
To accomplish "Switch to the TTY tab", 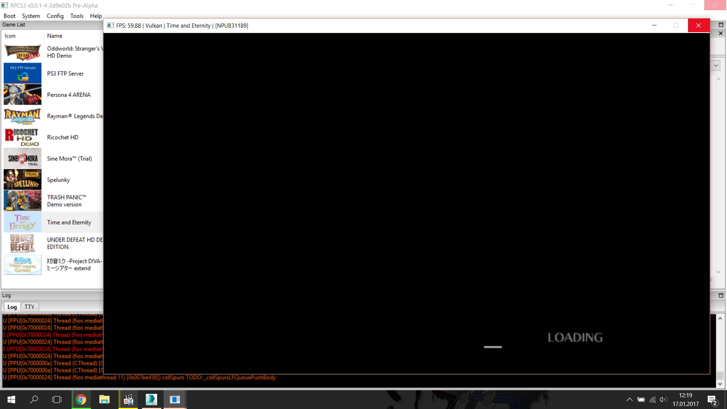I will [30, 307].
